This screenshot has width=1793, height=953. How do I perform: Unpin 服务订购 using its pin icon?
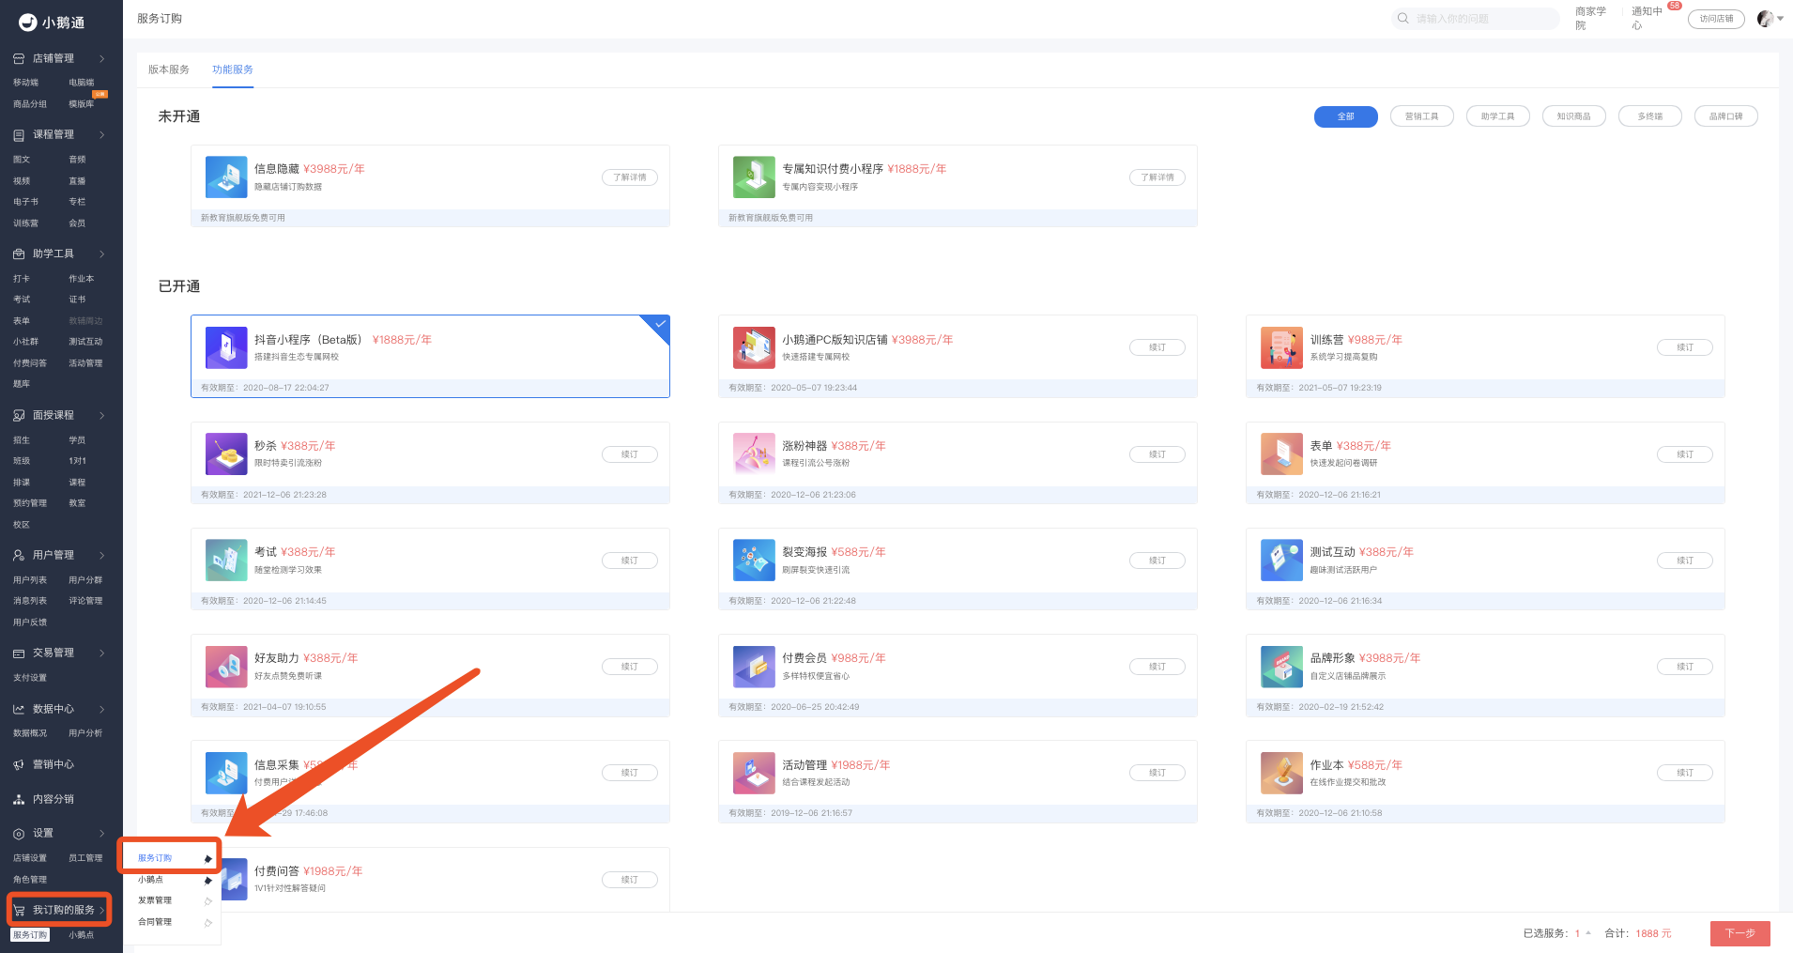tap(207, 858)
